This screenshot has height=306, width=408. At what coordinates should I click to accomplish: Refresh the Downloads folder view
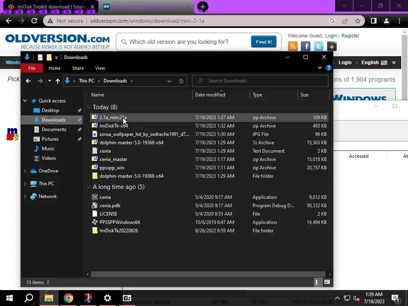point(181,81)
